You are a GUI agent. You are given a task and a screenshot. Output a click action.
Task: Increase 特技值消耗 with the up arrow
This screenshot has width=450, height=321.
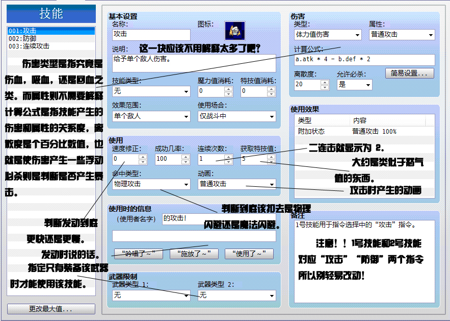click(271, 89)
